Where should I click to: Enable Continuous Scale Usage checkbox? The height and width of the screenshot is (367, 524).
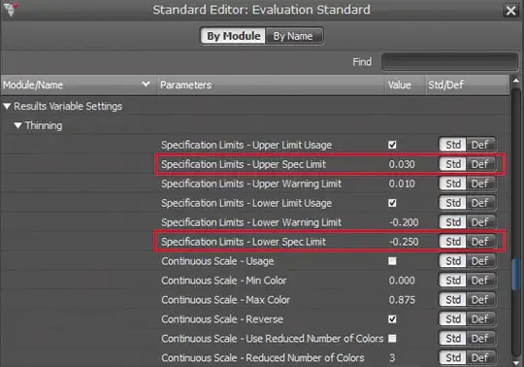392,261
